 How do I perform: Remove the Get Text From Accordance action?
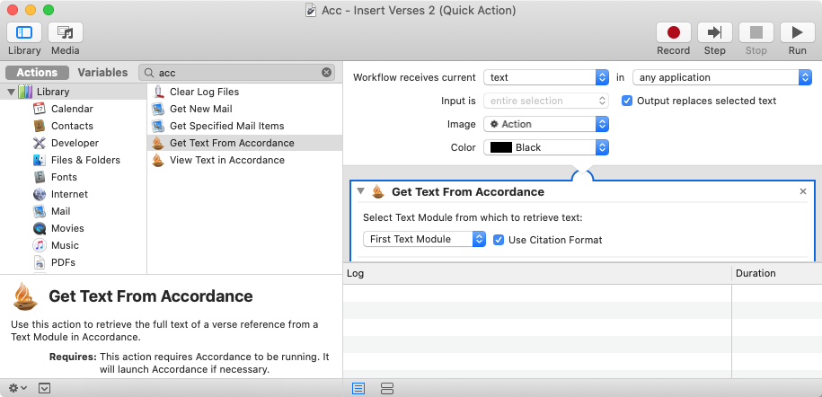pos(803,191)
